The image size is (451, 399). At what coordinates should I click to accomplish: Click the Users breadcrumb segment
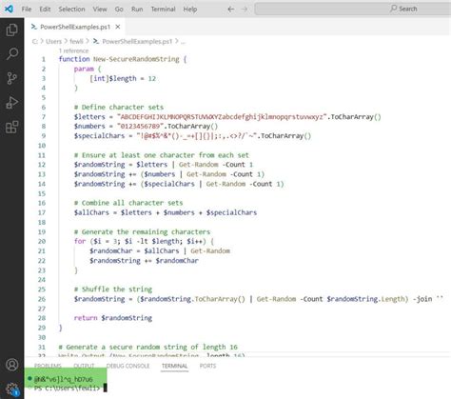click(53, 41)
